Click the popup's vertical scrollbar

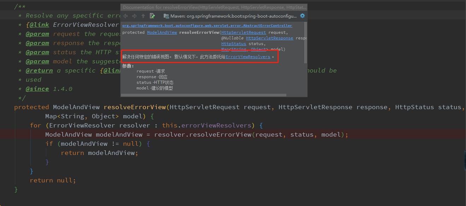[x=305, y=42]
